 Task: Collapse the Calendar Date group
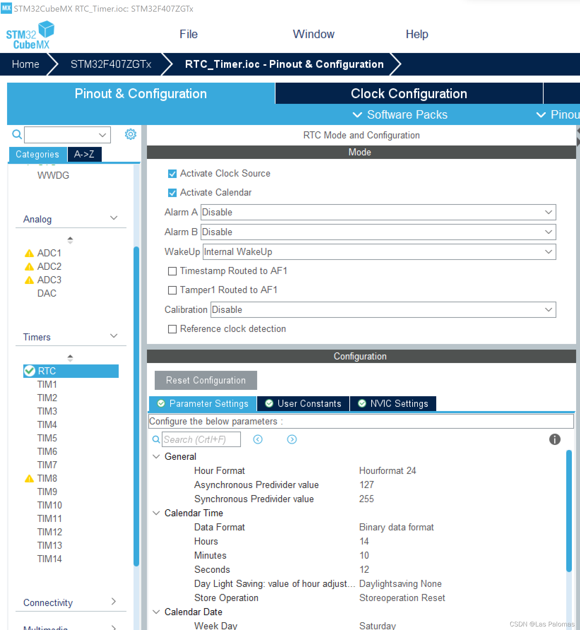point(156,612)
